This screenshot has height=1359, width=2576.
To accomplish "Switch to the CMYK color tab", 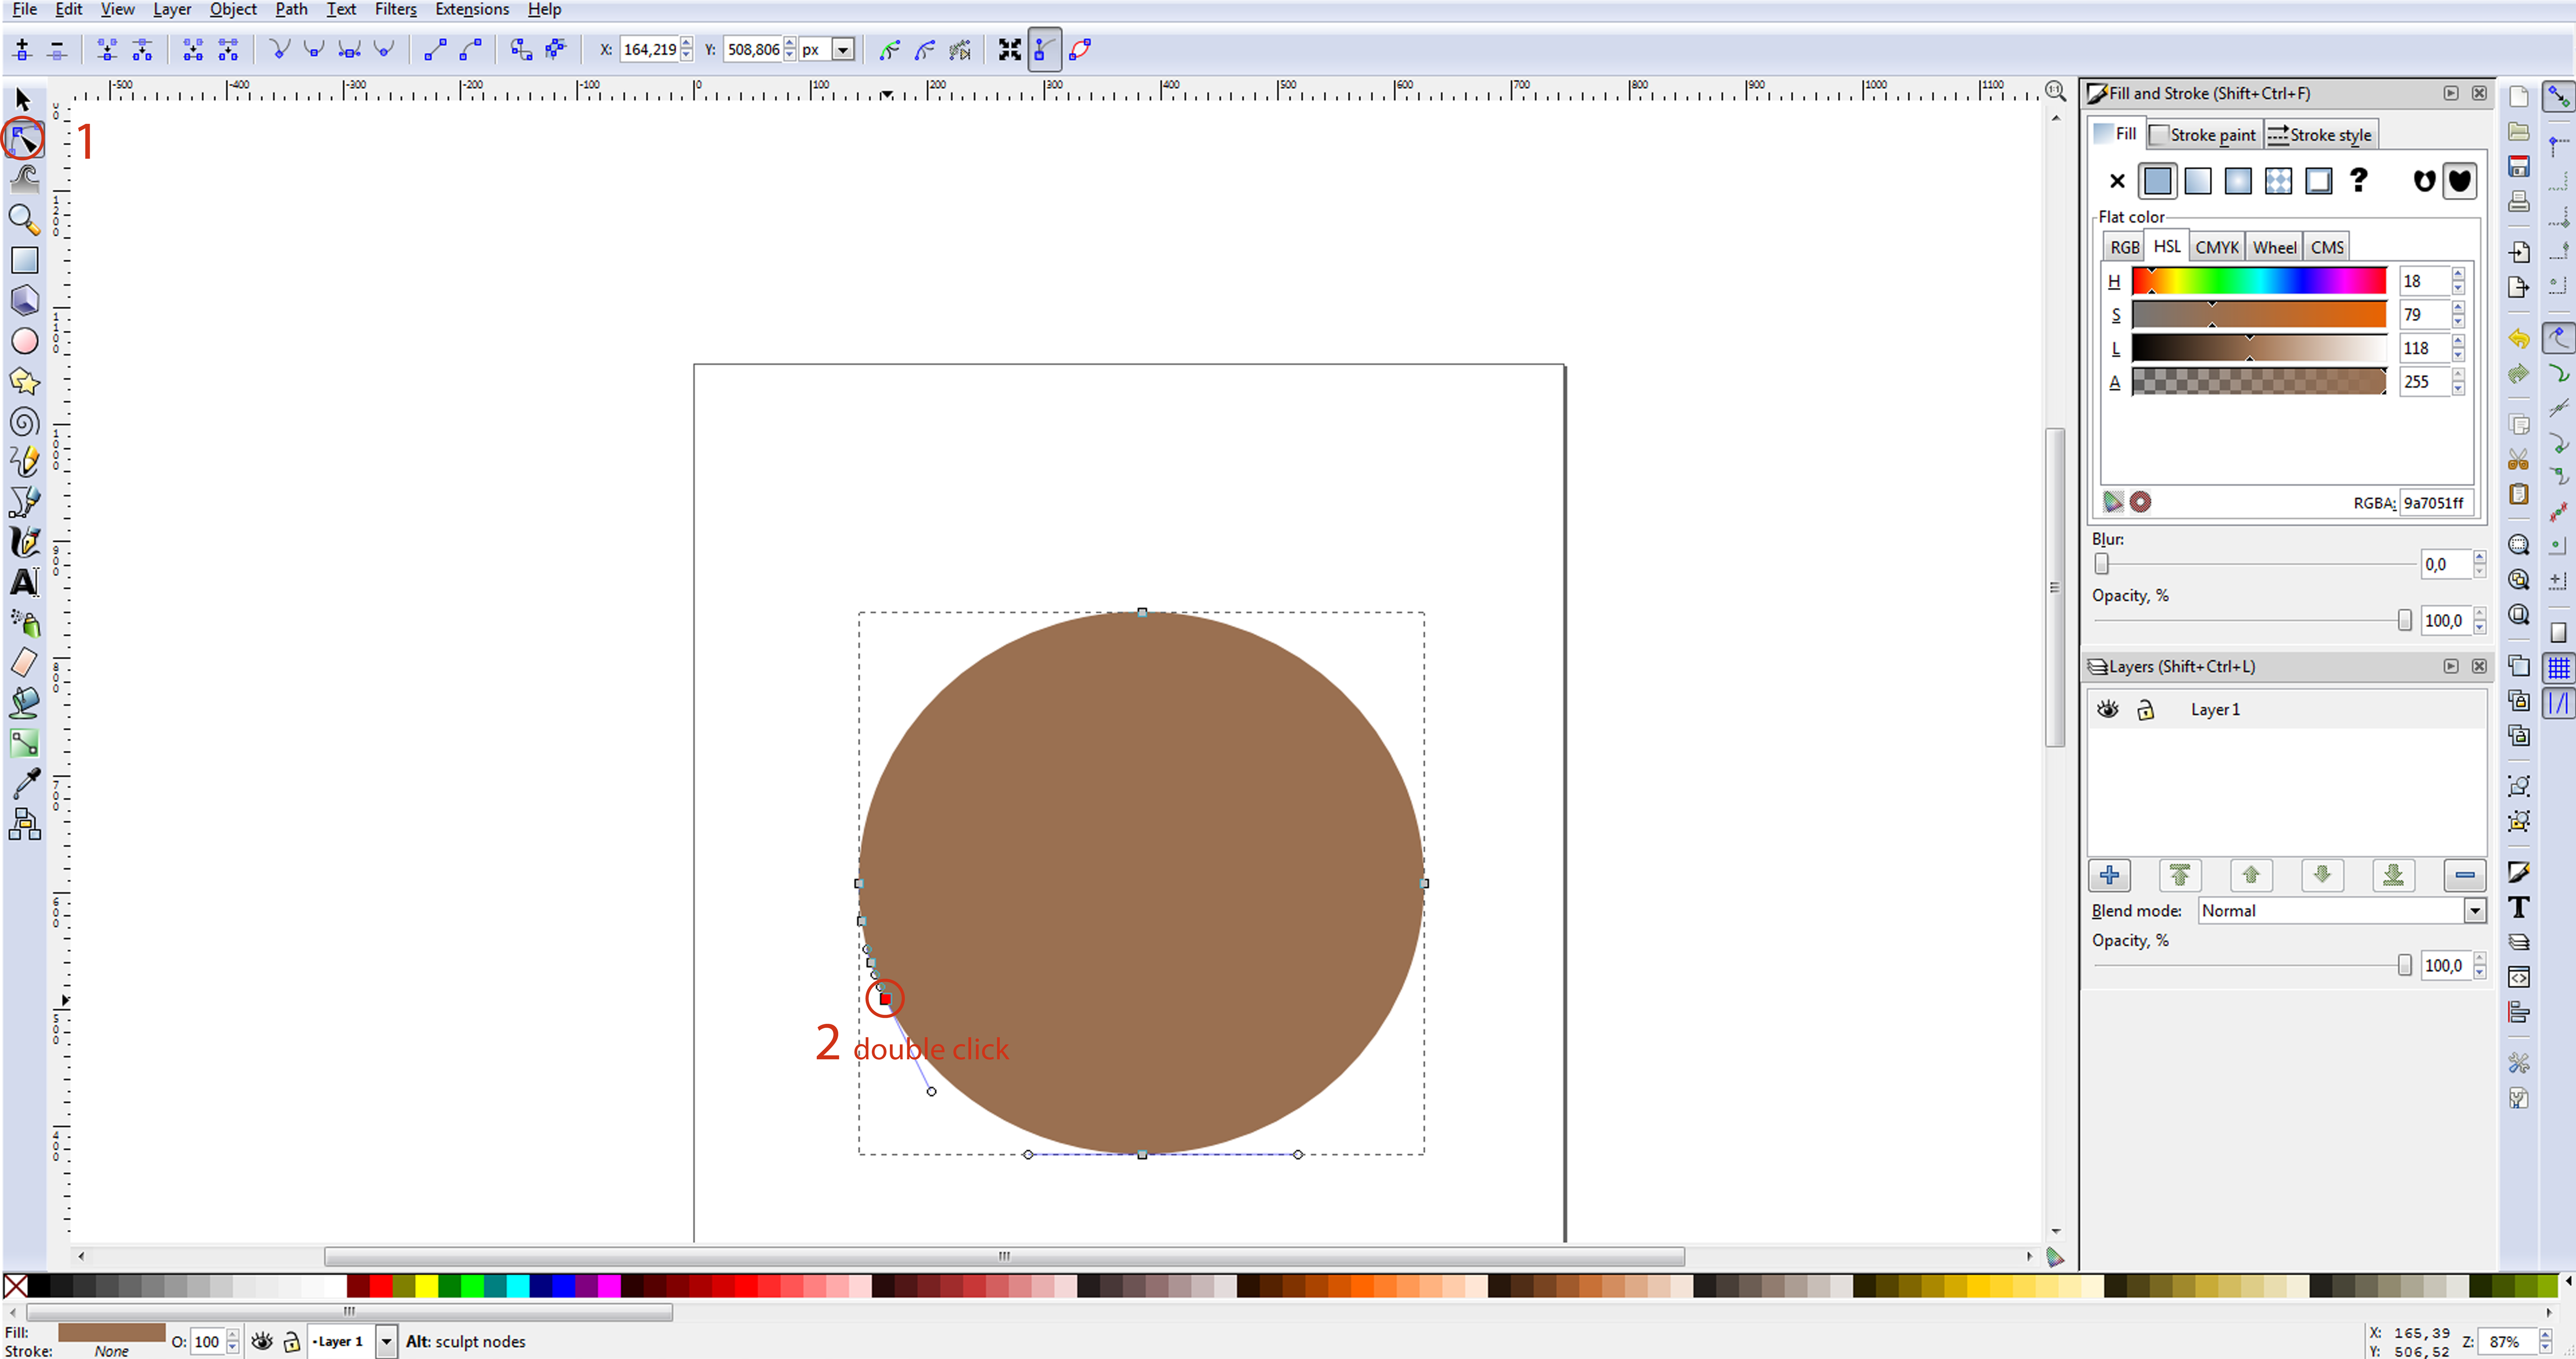I will (2217, 247).
